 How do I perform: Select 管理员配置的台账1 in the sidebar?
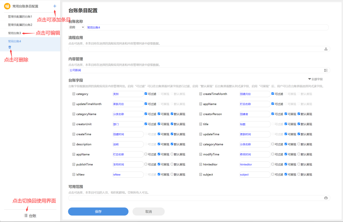20,17
